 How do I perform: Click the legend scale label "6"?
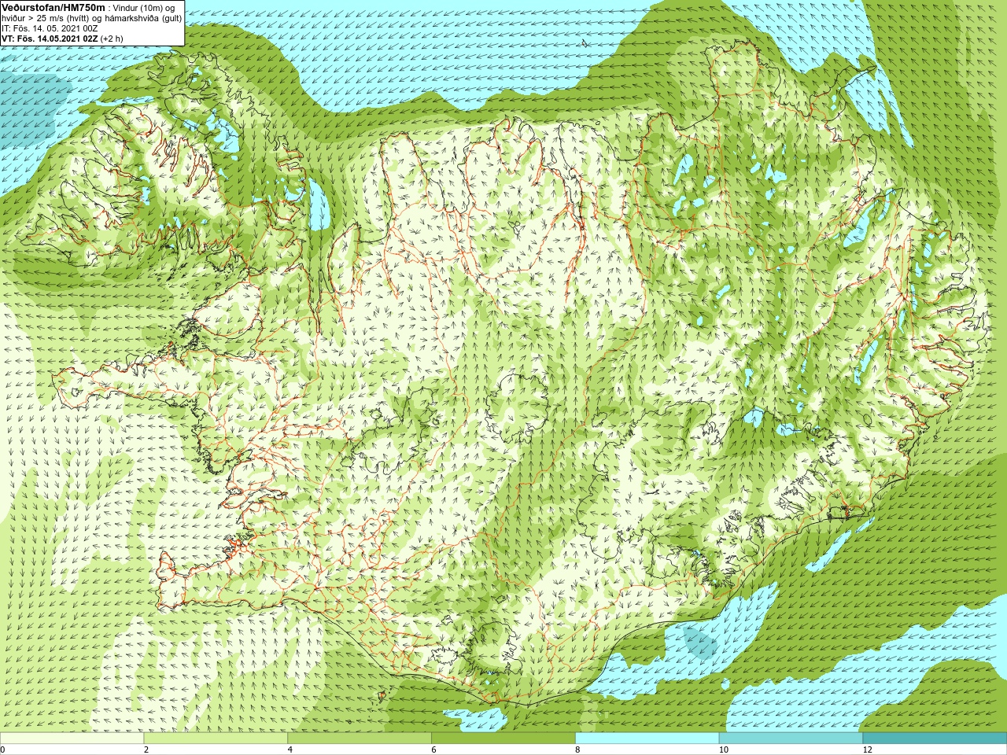click(x=433, y=749)
